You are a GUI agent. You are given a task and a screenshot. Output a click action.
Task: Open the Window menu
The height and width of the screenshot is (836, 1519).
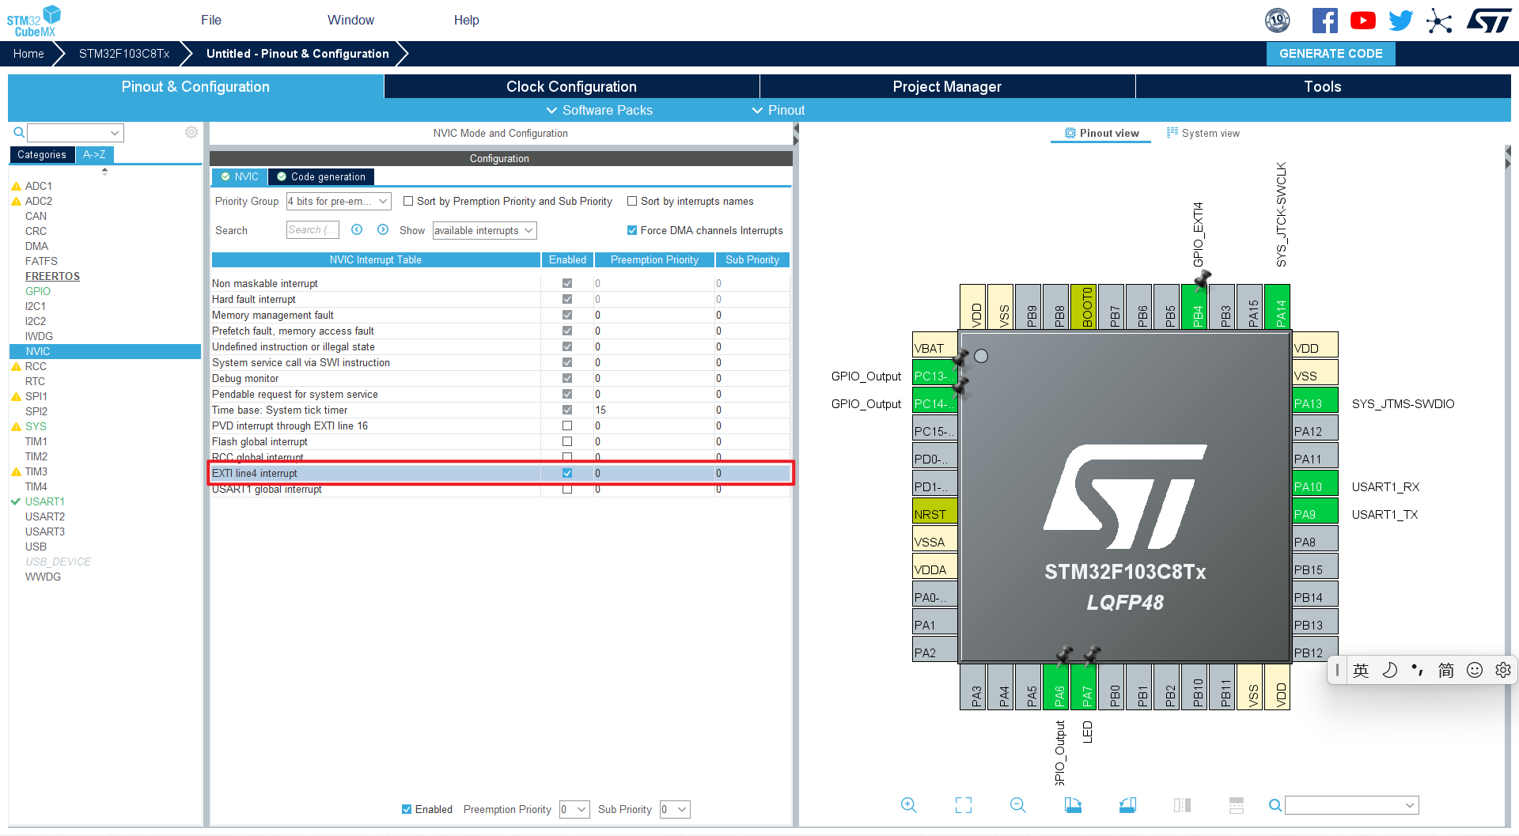(x=350, y=20)
